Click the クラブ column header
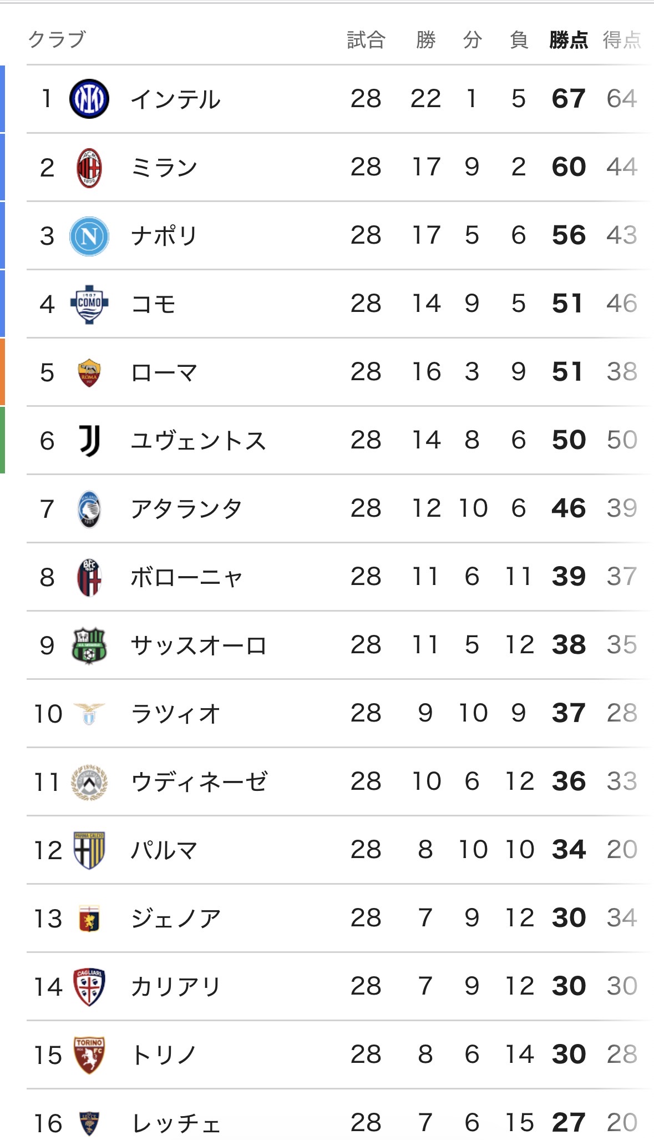This screenshot has height=1140, width=654. 57,40
